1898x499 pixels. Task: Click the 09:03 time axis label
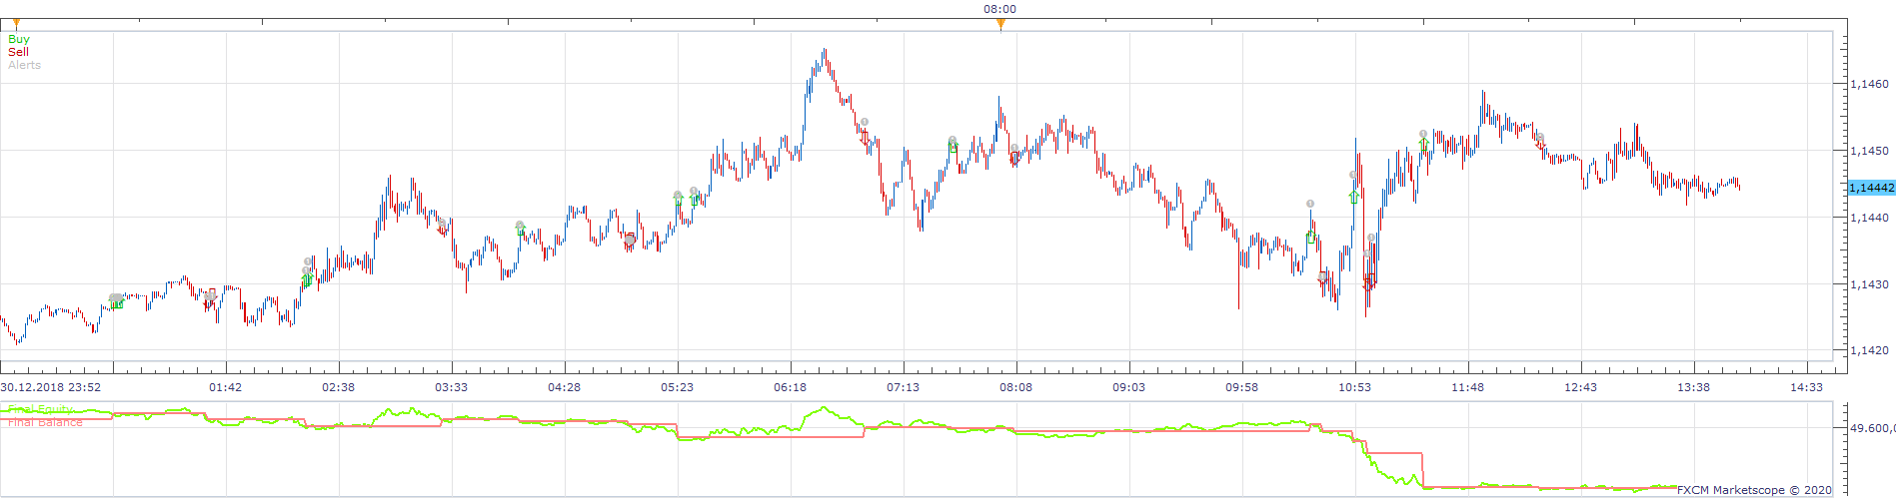coord(1128,387)
